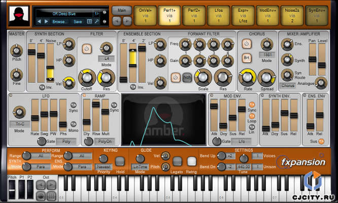Image resolution: width=338 pixels, height=203 pixels.
Task: Open the Syn Route Chorus dropdown
Action: (x=288, y=86)
